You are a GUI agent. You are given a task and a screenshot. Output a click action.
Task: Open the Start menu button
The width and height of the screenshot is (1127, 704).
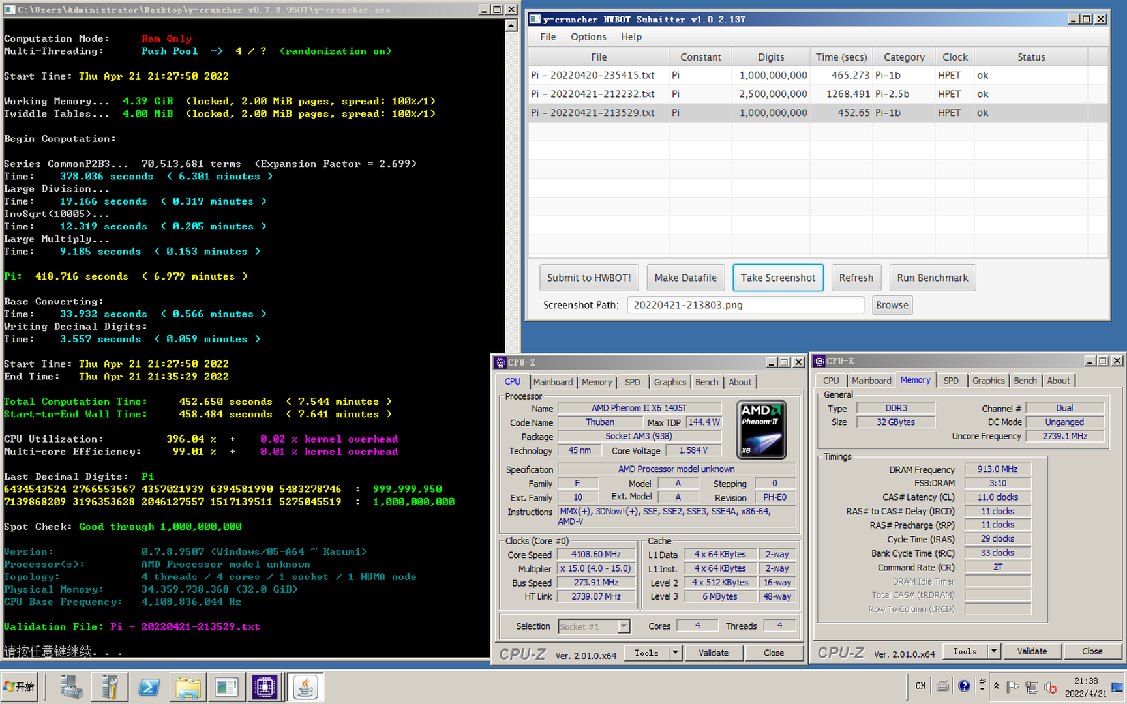coord(20,687)
